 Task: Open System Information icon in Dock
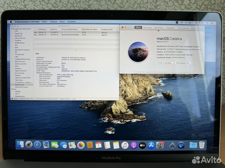pos(172,145)
